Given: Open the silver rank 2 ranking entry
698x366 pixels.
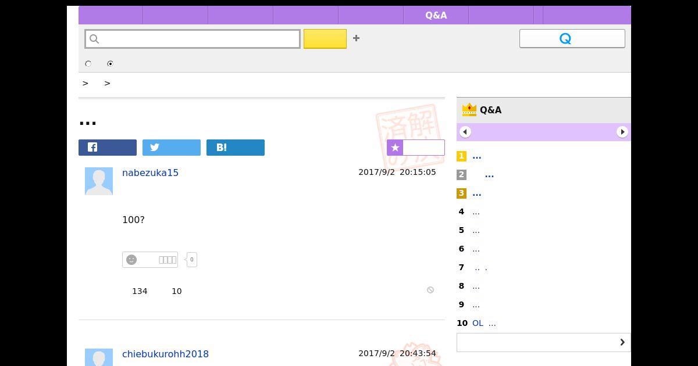Looking at the screenshot, I should 489,175.
